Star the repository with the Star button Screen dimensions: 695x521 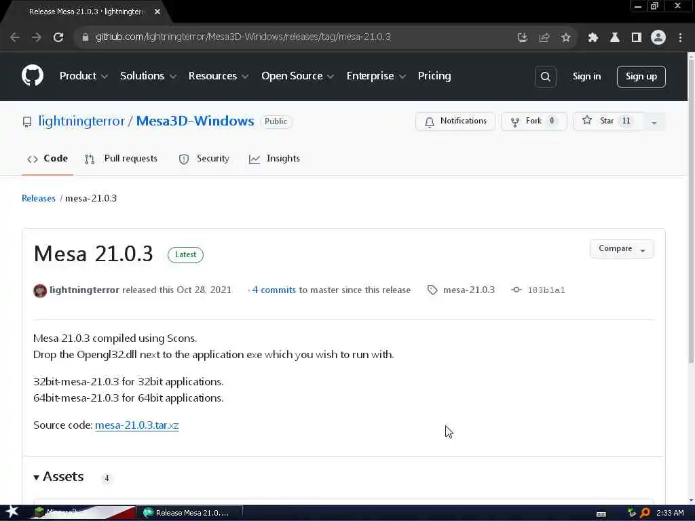pyautogui.click(x=608, y=121)
